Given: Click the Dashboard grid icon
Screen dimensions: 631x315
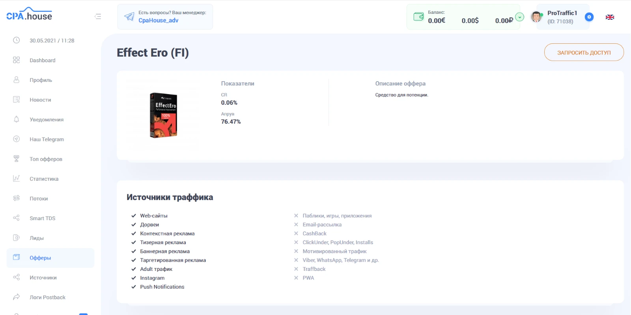Looking at the screenshot, I should point(16,60).
